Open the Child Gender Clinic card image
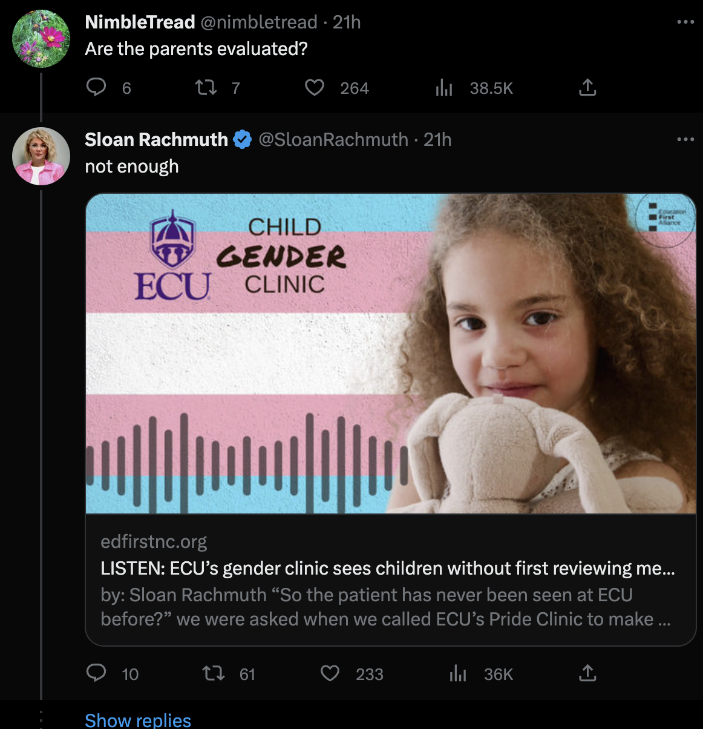The height and width of the screenshot is (729, 703). (x=390, y=354)
